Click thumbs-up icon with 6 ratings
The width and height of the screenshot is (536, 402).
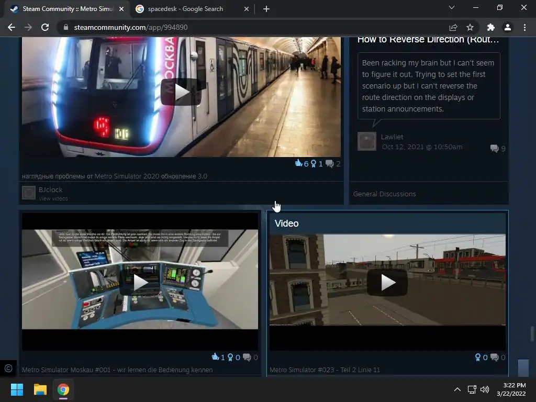(299, 163)
